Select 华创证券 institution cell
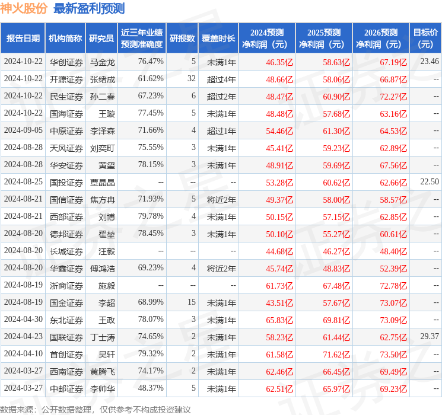 pyautogui.click(x=66, y=62)
